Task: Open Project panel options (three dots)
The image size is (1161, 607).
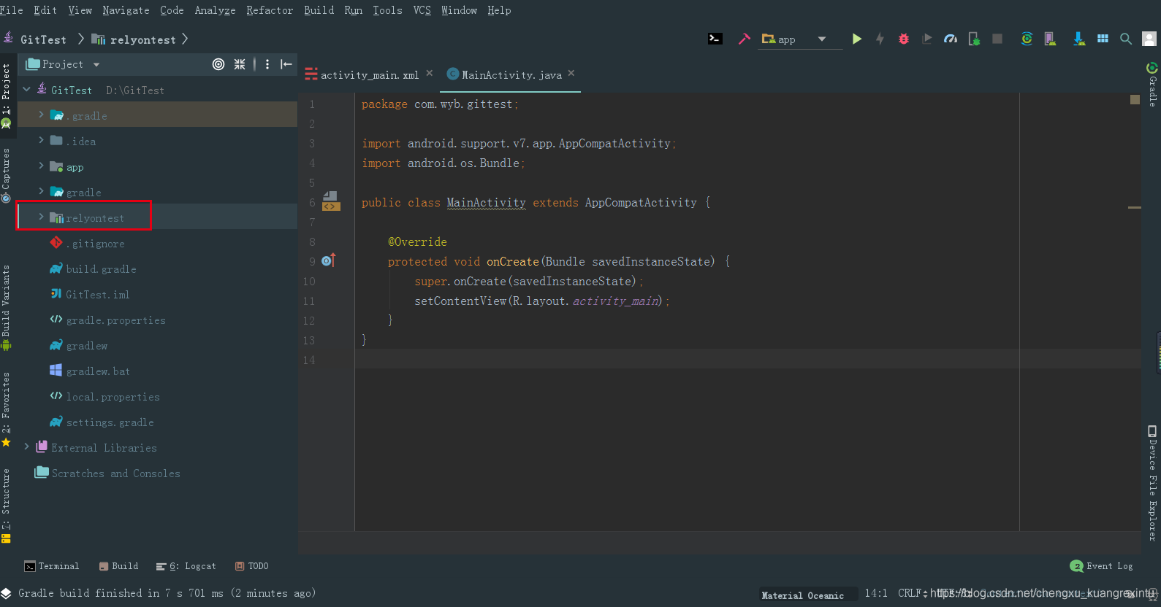Action: (267, 64)
